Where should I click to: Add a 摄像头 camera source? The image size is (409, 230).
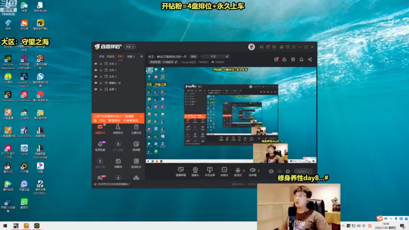195,172
